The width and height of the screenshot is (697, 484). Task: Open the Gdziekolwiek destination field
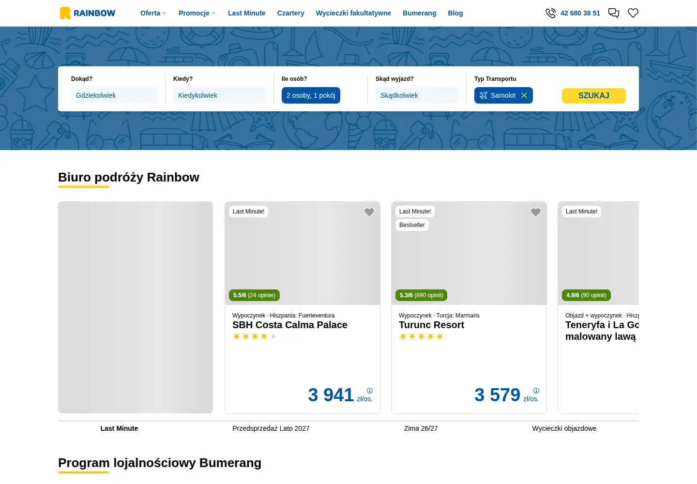tap(114, 95)
